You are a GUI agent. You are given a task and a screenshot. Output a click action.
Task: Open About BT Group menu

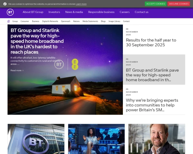tap(33, 12)
